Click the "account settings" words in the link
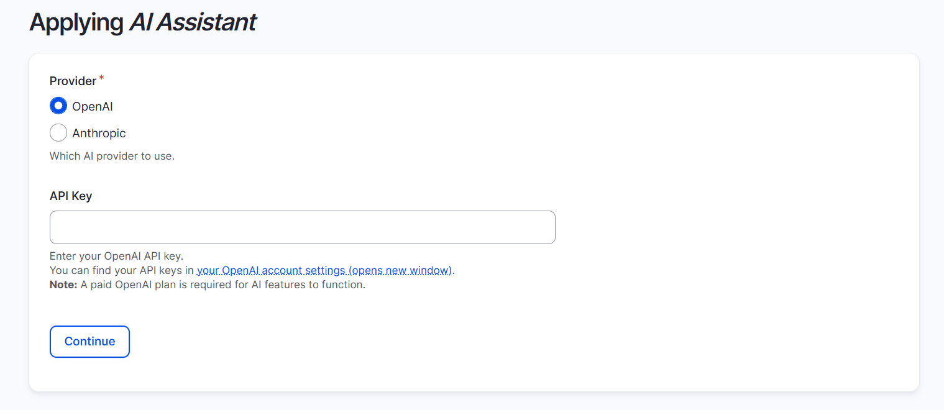 [x=304, y=271]
